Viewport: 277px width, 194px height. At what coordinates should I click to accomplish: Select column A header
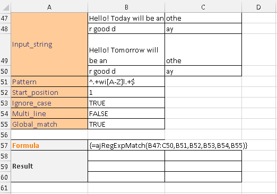point(49,7)
